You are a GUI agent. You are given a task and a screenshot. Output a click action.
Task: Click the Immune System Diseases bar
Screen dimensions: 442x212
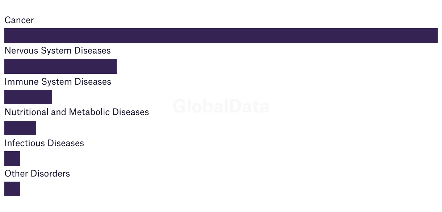(x=28, y=97)
